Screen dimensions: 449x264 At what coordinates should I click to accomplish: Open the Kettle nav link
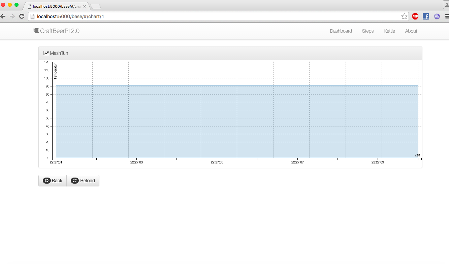tap(389, 31)
